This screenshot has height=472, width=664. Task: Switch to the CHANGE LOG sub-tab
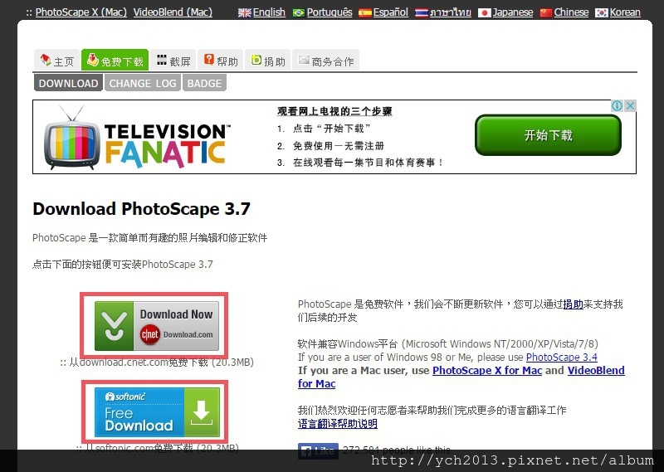tap(143, 83)
